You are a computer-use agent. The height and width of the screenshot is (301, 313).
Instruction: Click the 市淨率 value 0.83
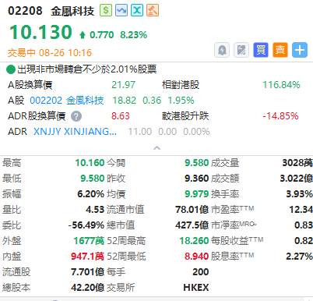point(304,225)
